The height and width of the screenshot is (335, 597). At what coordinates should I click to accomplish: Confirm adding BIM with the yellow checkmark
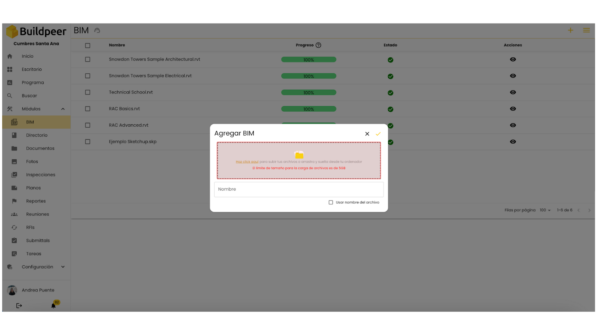[378, 134]
